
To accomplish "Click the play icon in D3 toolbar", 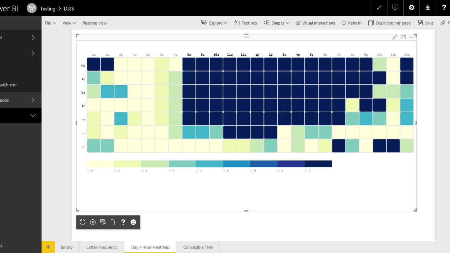I will (93, 222).
